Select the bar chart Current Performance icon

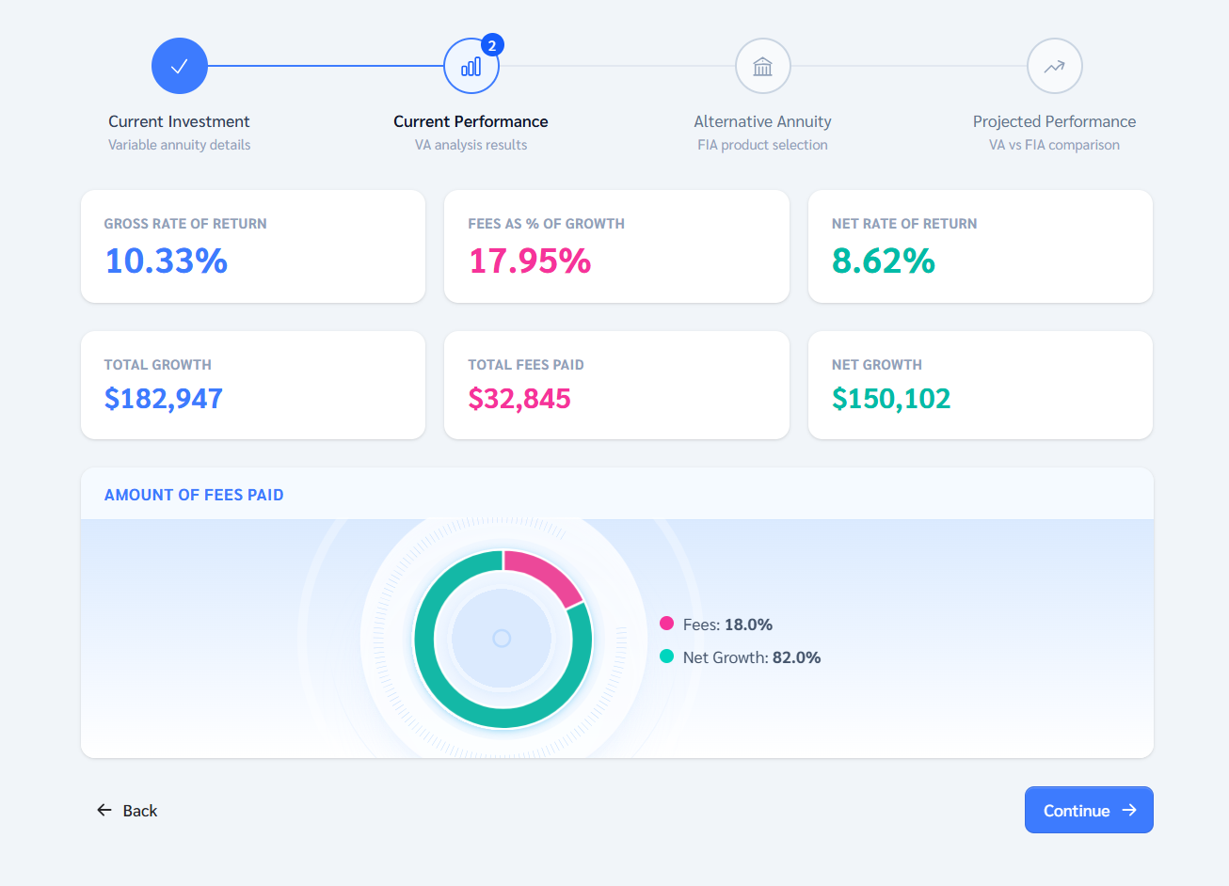click(471, 66)
